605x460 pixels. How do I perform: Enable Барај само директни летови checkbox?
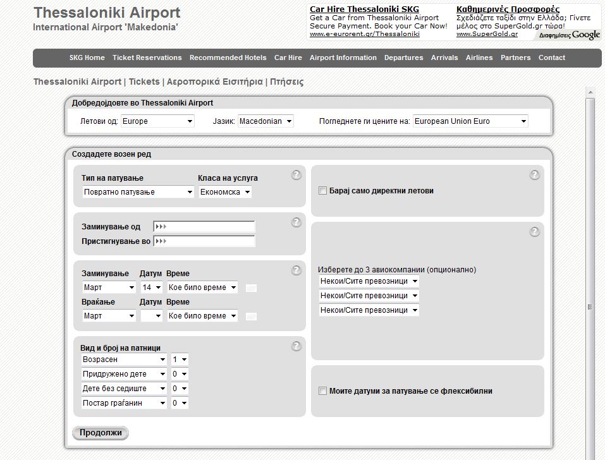pyautogui.click(x=322, y=190)
